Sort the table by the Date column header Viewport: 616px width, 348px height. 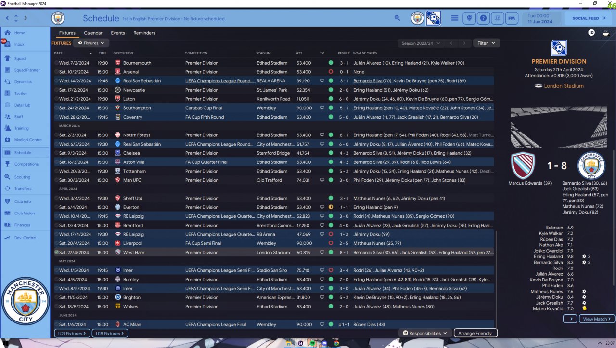[58, 53]
